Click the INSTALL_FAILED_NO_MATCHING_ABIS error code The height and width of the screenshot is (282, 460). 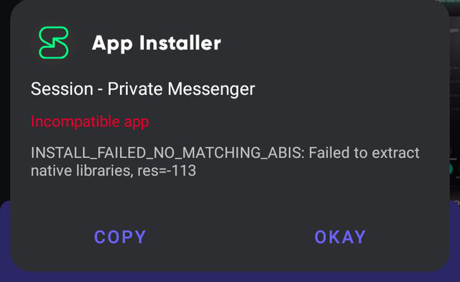[166, 153]
